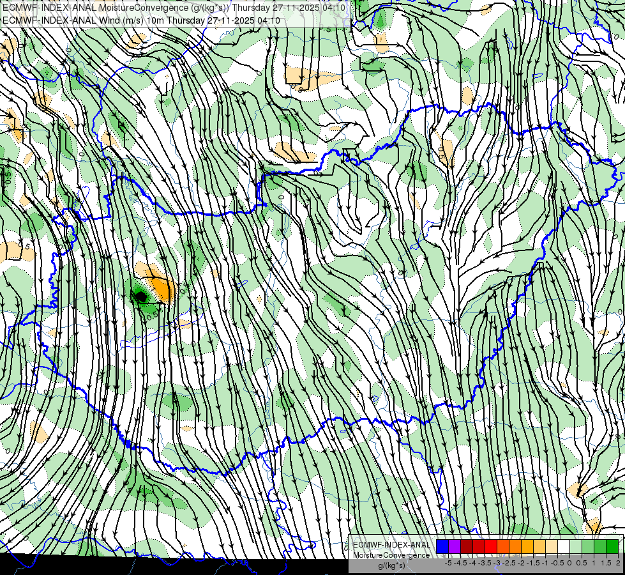Image resolution: width=625 pixels, height=575 pixels.
Task: Choose the red-orange swatch between -3 and -2.5
Action: tap(503, 547)
